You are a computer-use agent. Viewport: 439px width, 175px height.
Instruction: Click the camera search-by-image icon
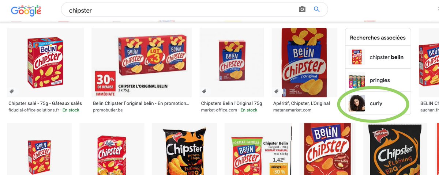click(x=302, y=9)
